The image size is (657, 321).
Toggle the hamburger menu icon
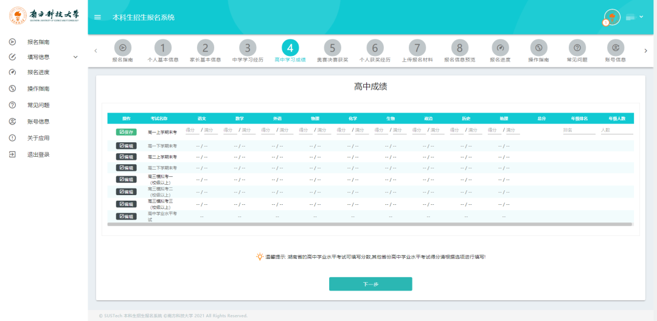click(97, 17)
